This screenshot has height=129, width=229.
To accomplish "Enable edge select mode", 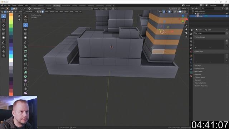I will (40, 11).
